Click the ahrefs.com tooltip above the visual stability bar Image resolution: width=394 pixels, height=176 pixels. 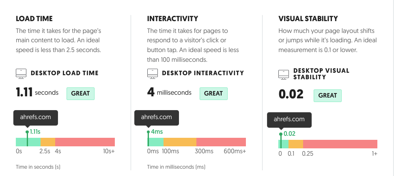tap(289, 120)
